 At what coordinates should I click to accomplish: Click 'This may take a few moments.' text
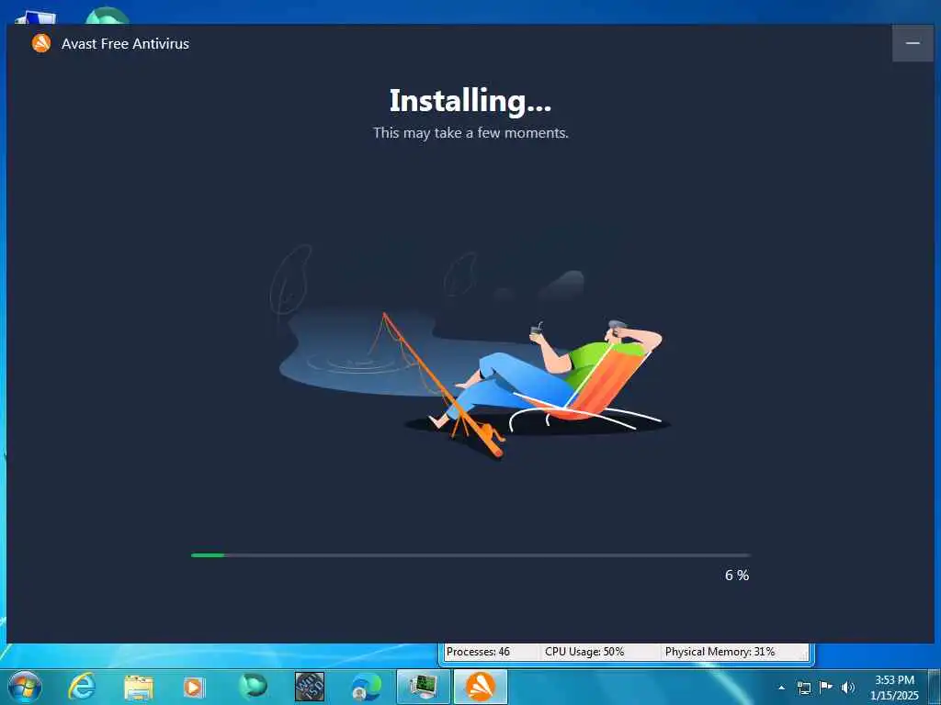tap(470, 133)
